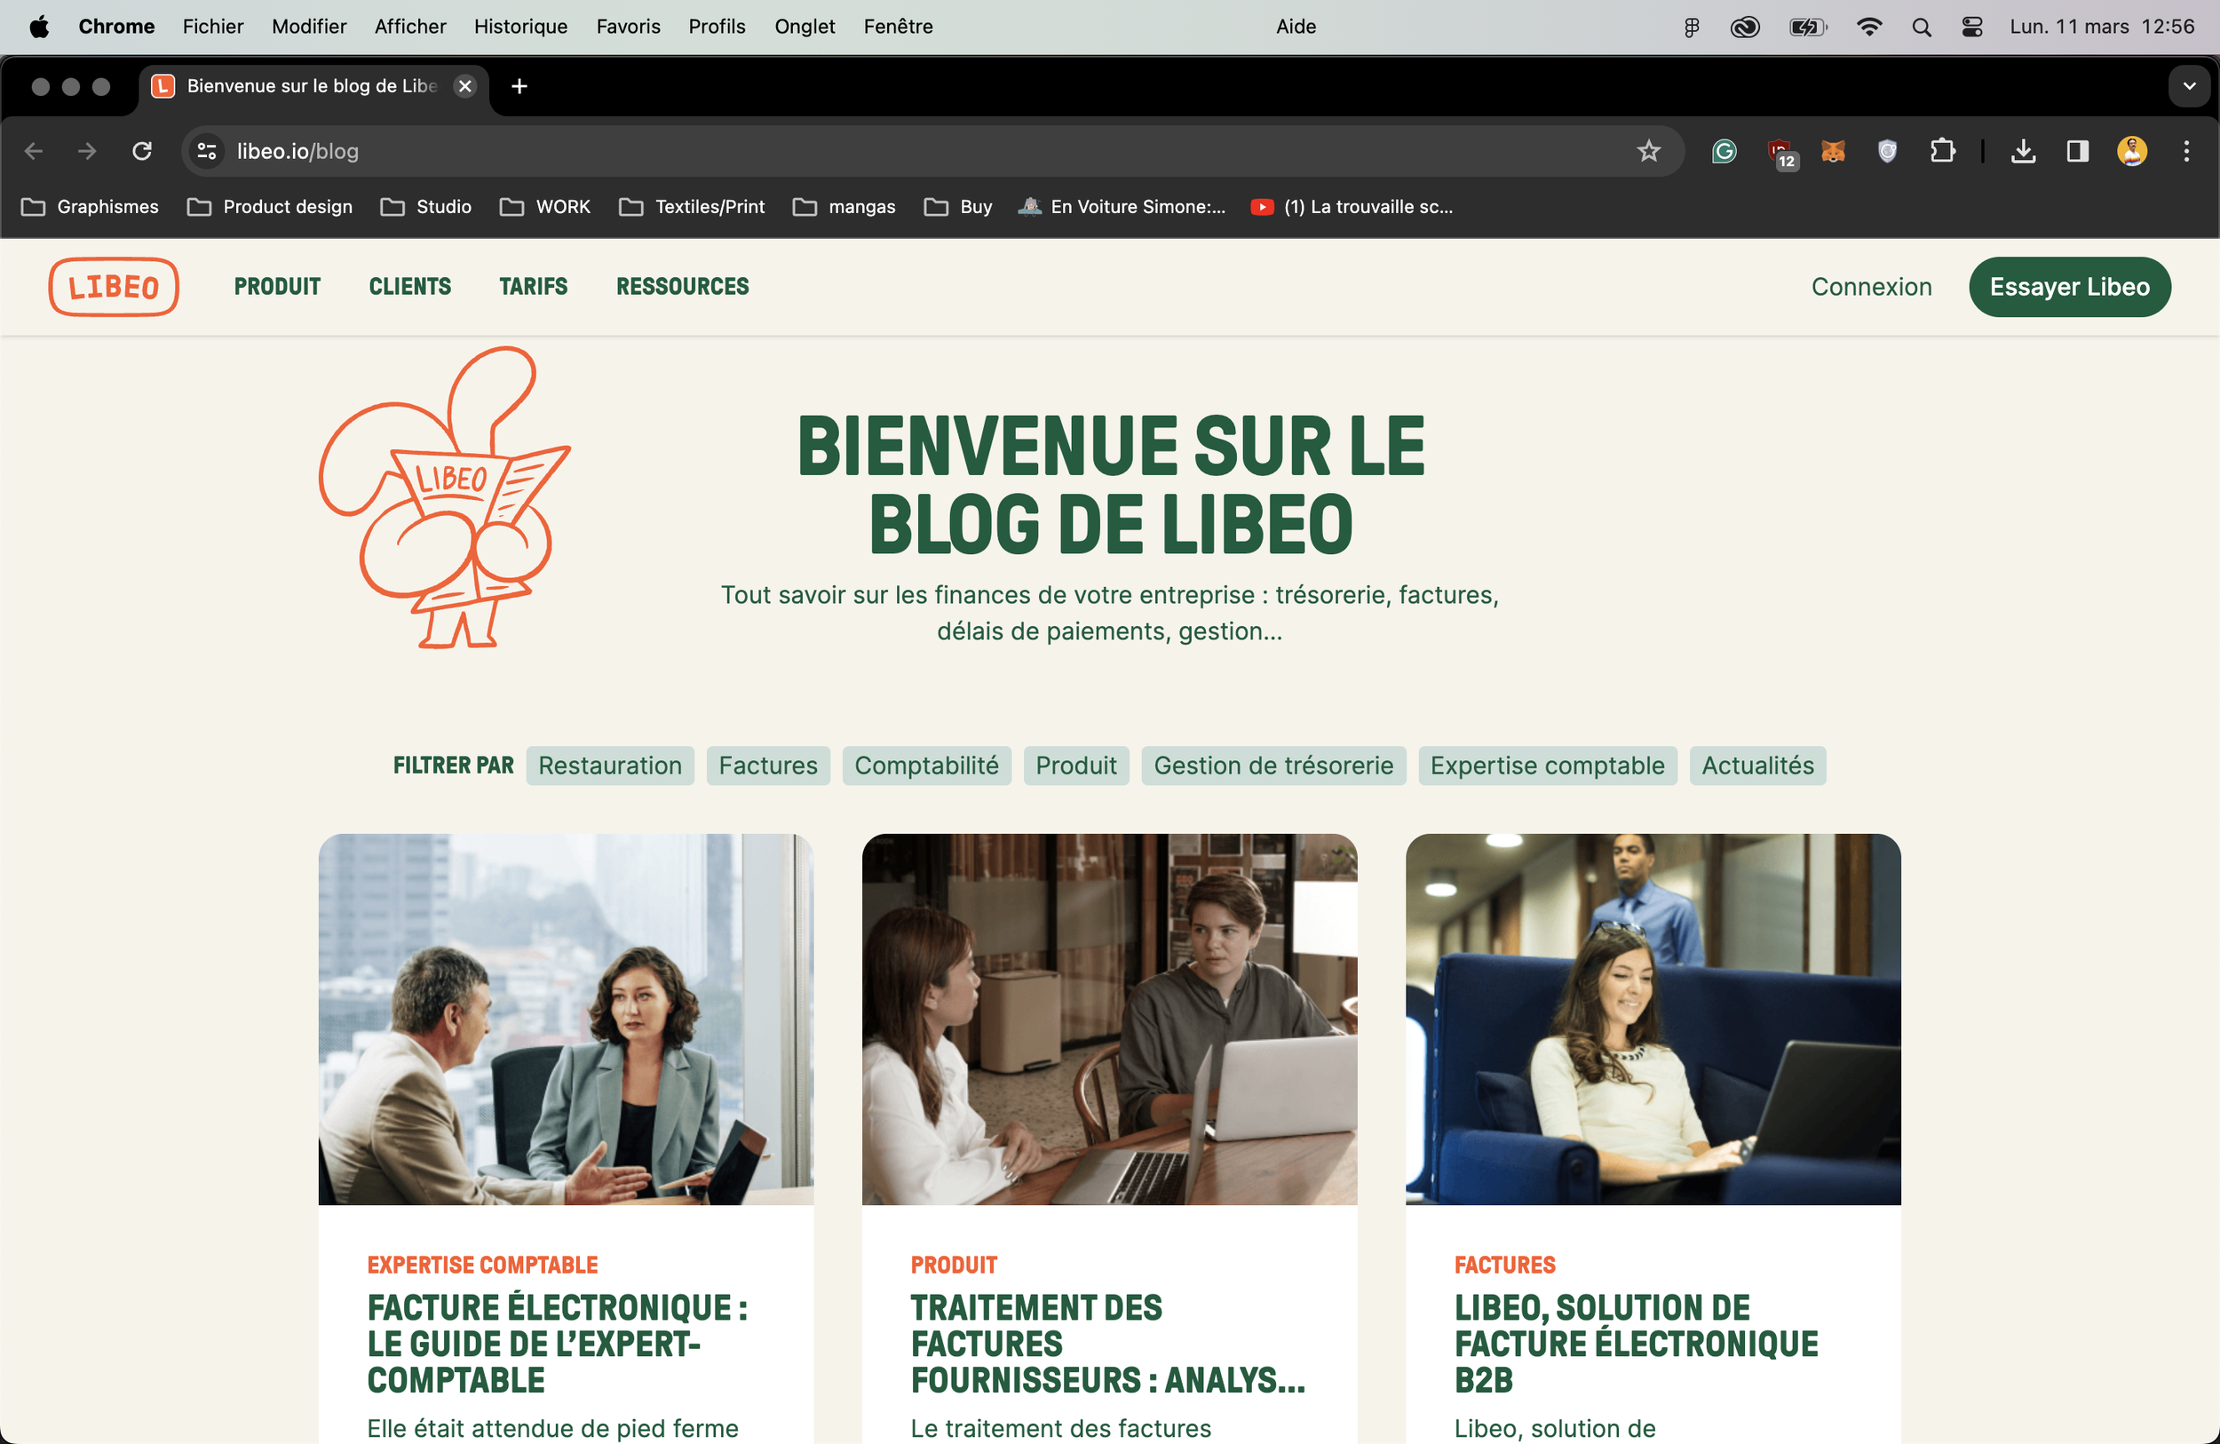Open tab search chevron dropdown
This screenshot has width=2220, height=1444.
tap(2188, 86)
